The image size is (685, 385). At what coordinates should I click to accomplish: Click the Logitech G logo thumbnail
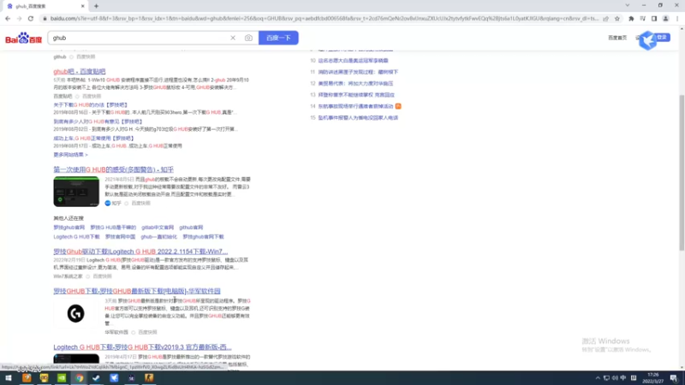pos(75,313)
